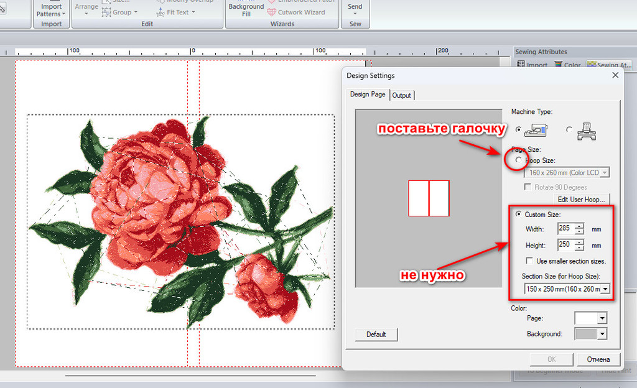This screenshot has height=388, width=637.
Task: Click the Background color swatch
Action: (586, 334)
